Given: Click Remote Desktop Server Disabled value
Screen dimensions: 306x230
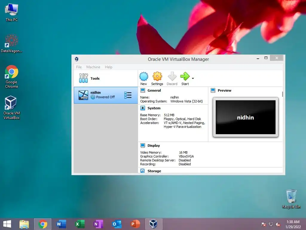Looking at the screenshot, I should click(x=185, y=160).
